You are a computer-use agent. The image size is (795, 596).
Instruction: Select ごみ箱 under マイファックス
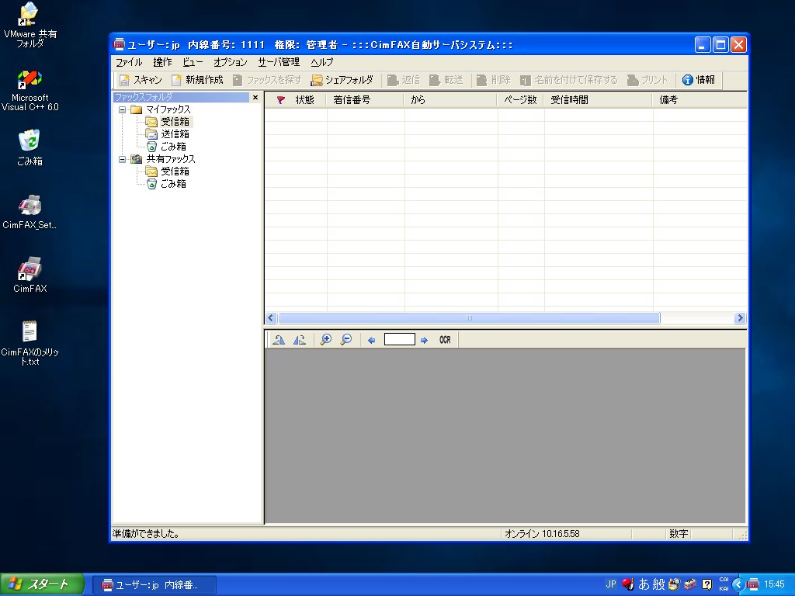(173, 147)
